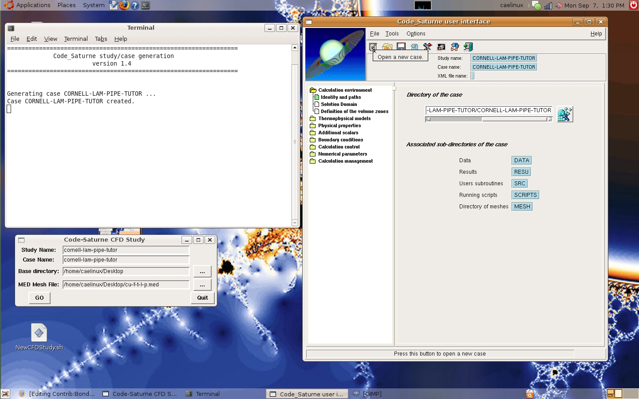
Task: Click GO in CFD Study dialog
Action: pos(39,298)
